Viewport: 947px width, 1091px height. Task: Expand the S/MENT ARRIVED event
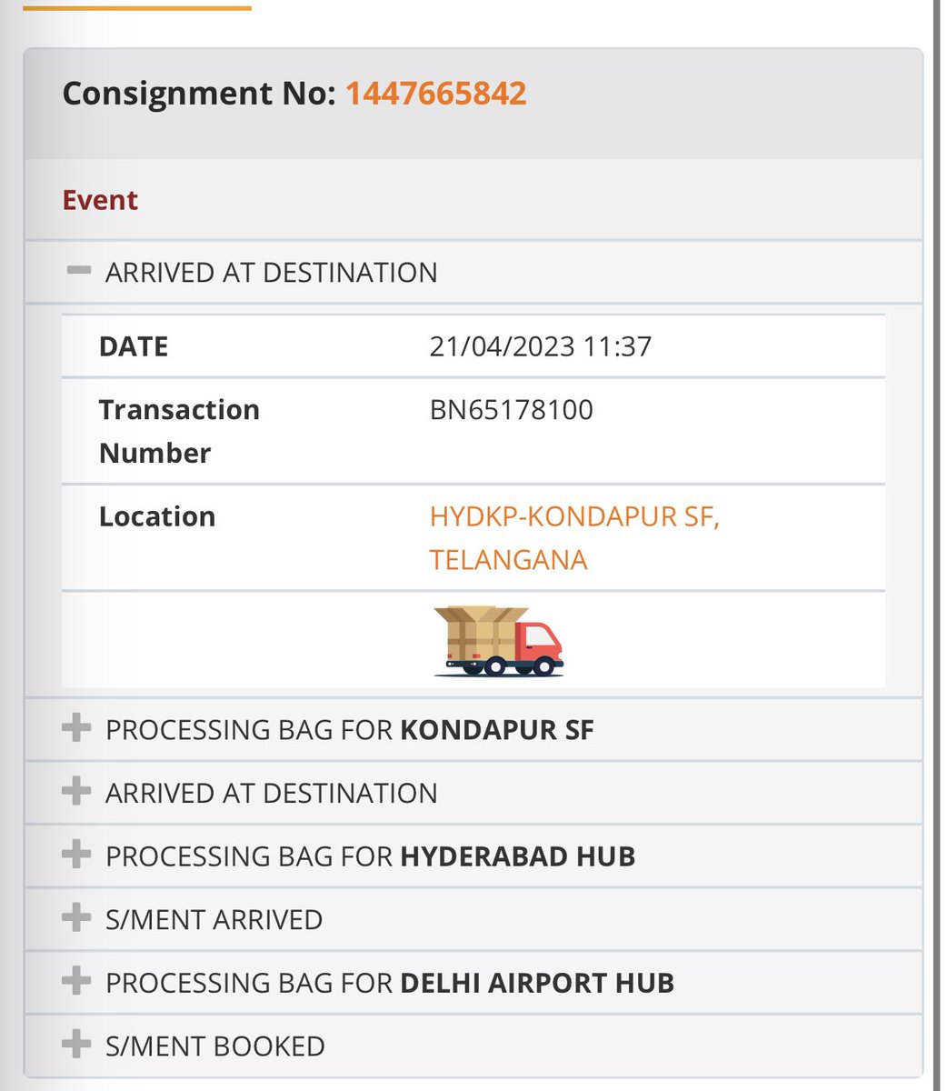(x=473, y=919)
